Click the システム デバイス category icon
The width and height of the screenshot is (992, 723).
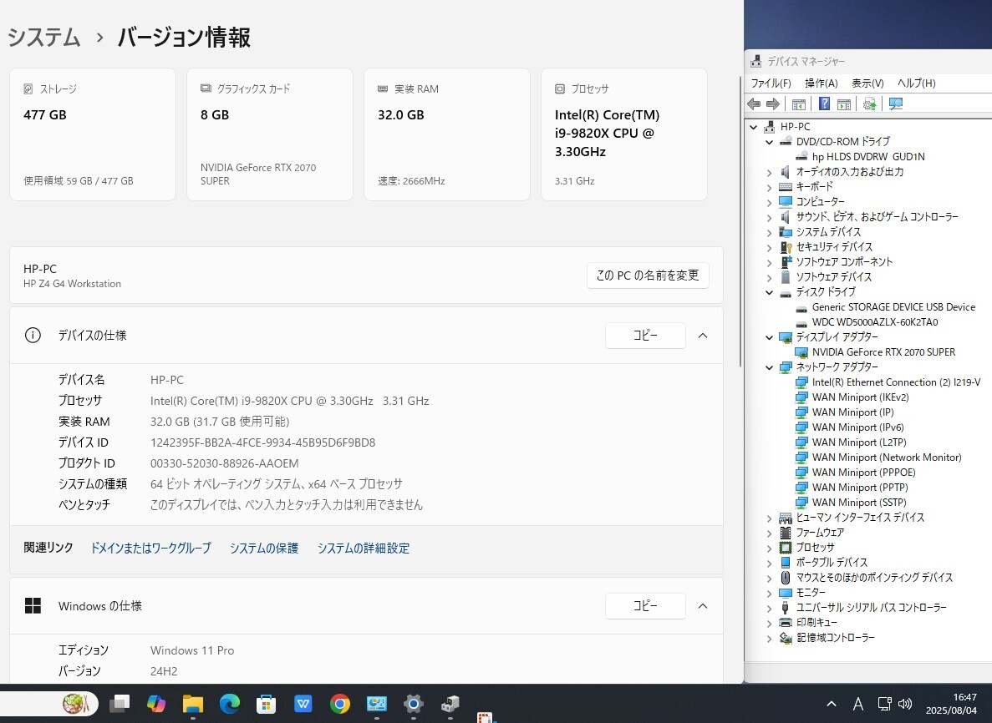[785, 232]
